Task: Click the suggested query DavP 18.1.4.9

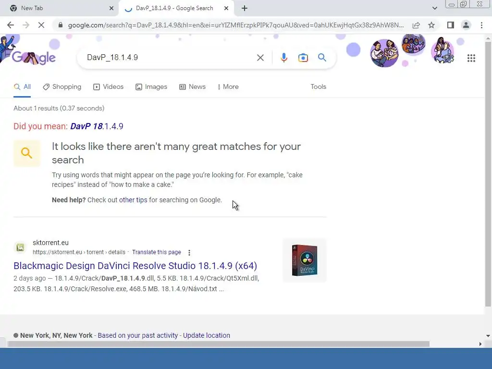Action: [97, 126]
